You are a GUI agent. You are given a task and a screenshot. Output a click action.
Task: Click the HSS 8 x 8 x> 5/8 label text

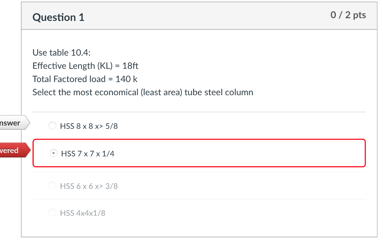(88, 126)
